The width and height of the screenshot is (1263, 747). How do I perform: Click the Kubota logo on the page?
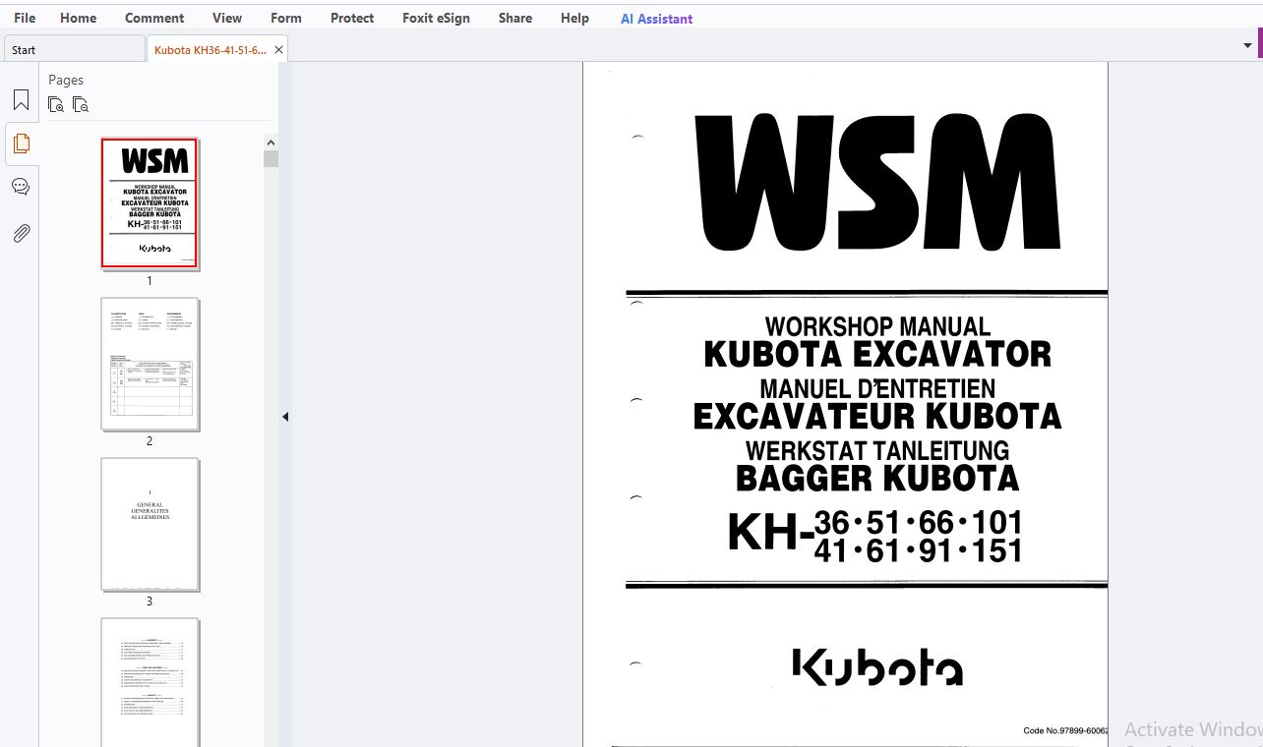(877, 665)
